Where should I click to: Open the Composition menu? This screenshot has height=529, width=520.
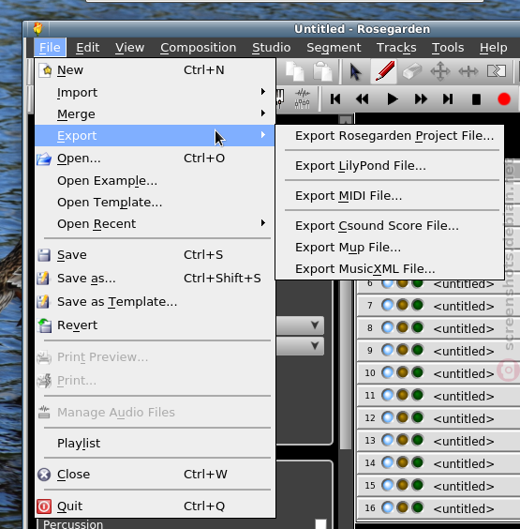pyautogui.click(x=198, y=48)
